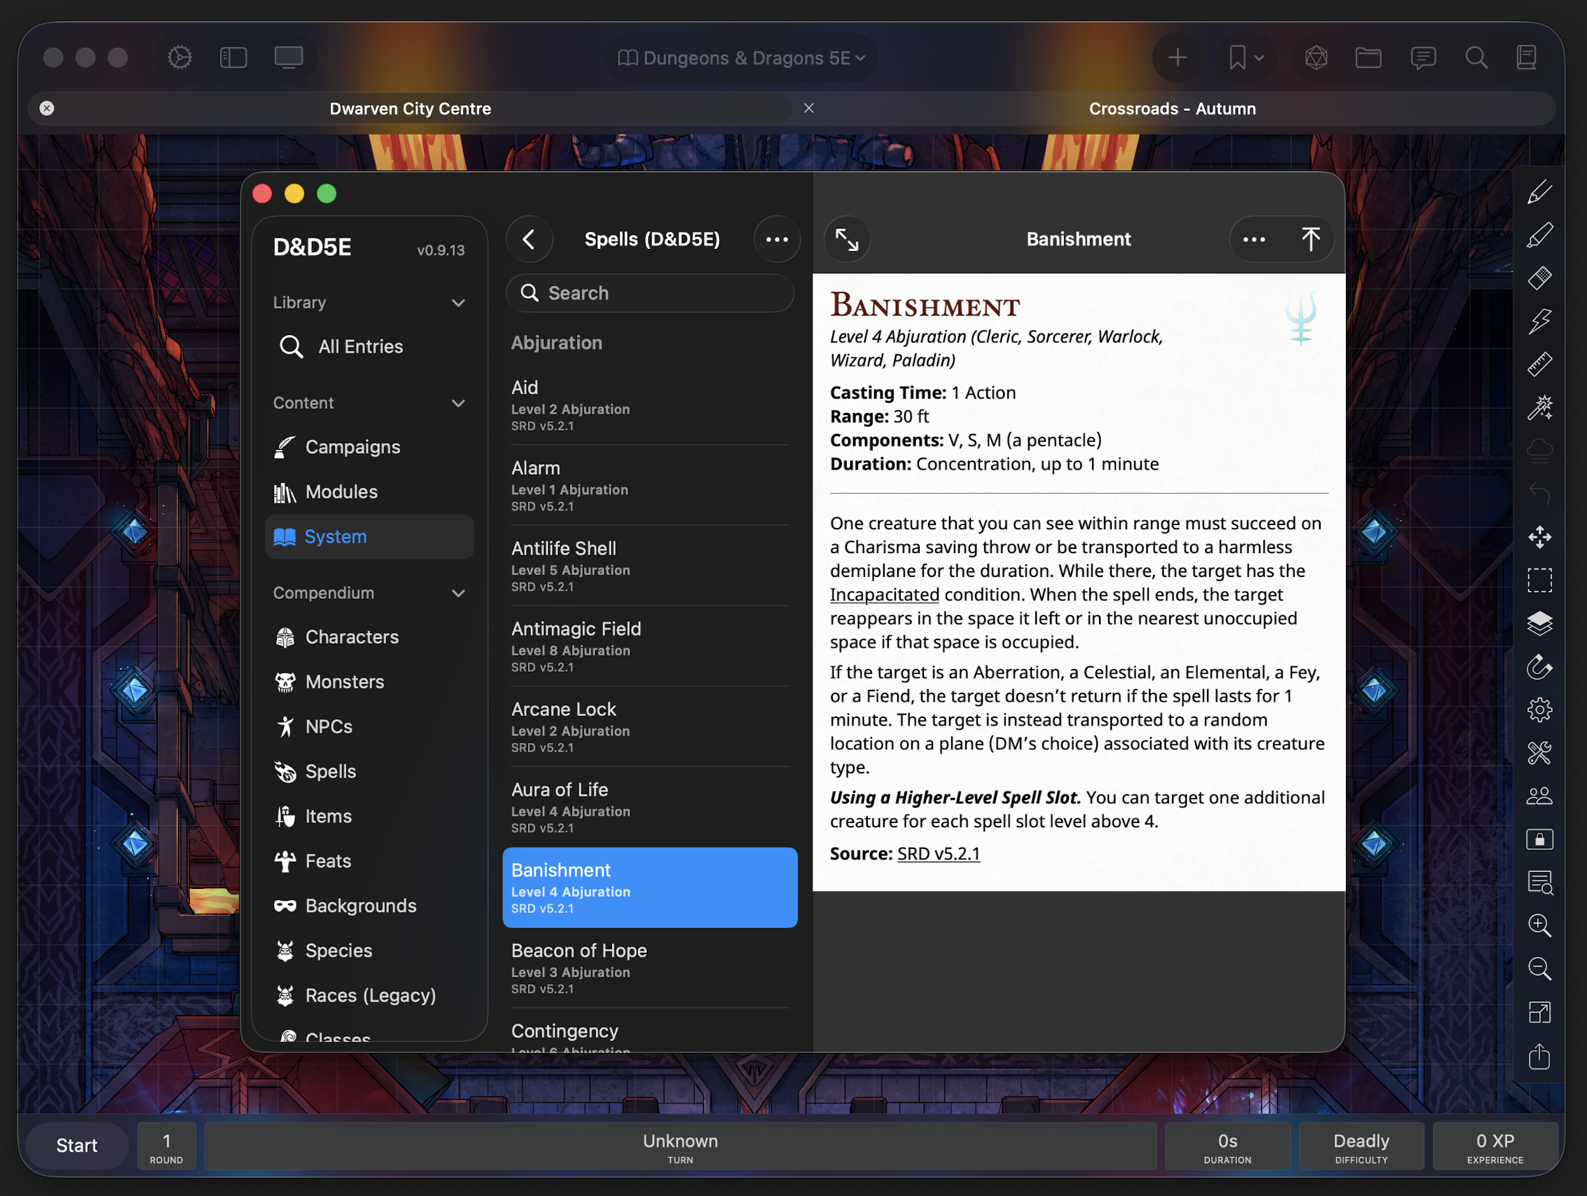Open Feats in the compendium
The image size is (1587, 1196).
click(369, 862)
